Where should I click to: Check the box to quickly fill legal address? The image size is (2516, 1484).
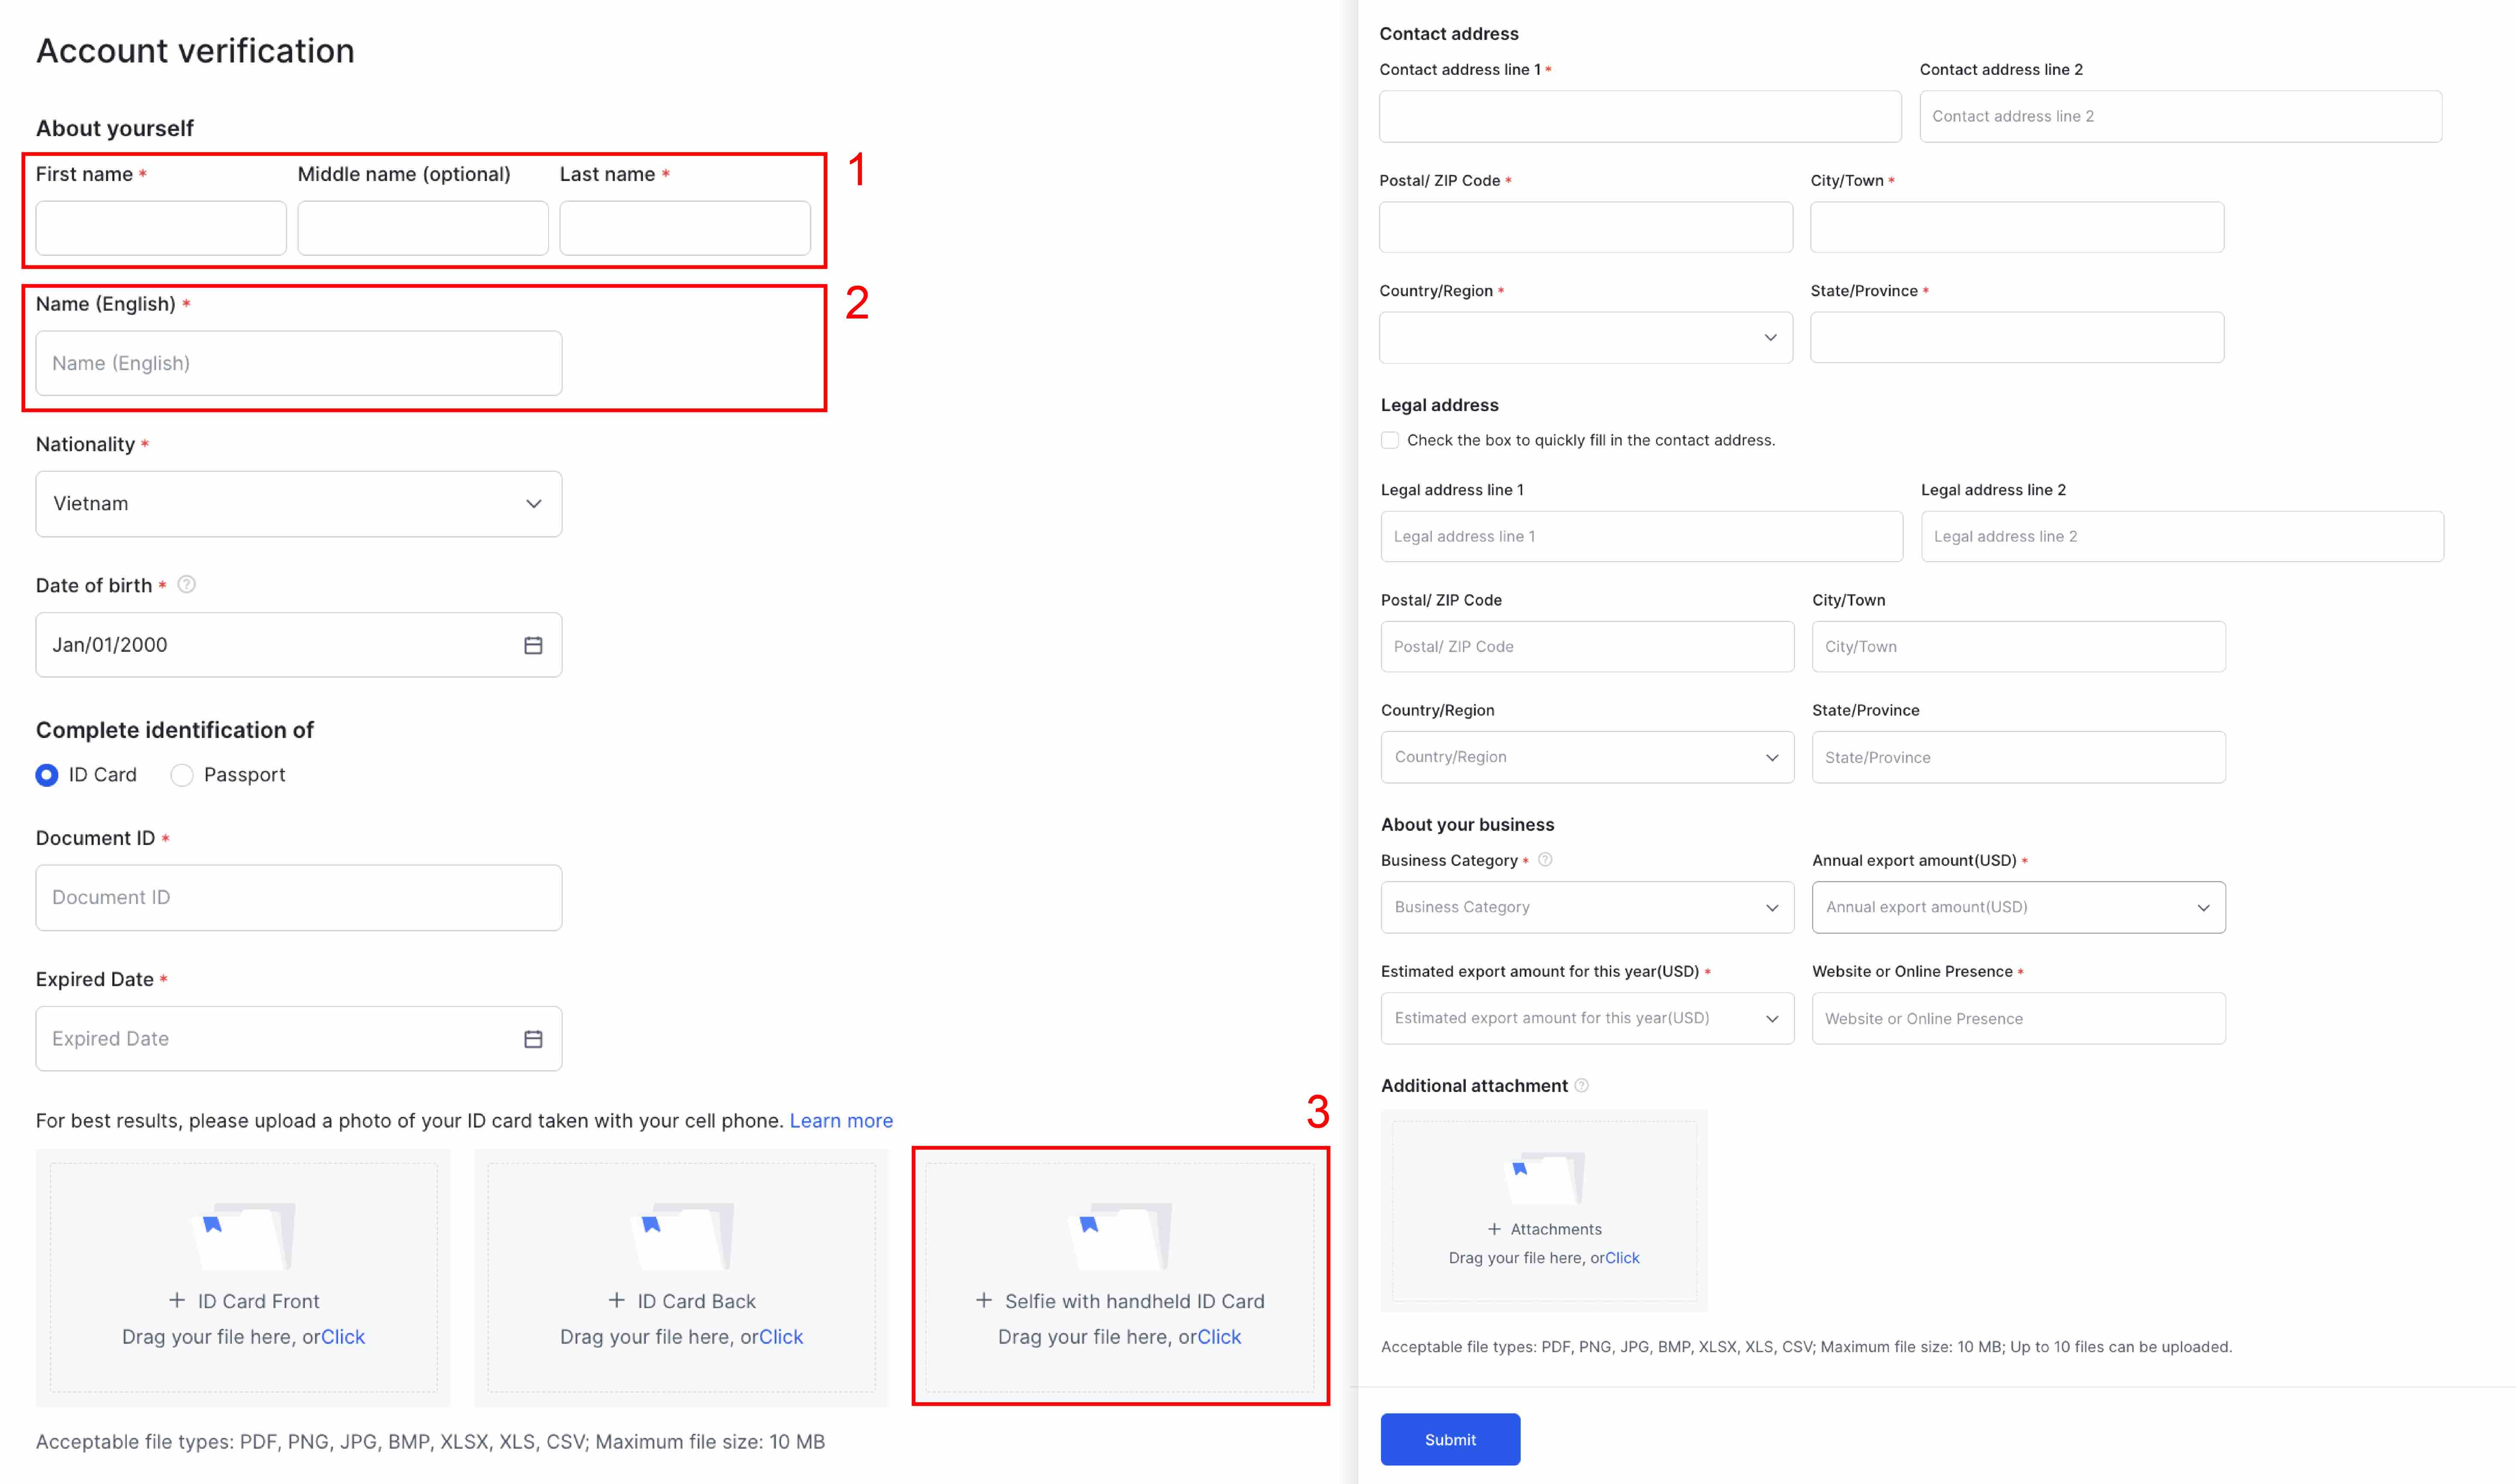(1390, 440)
